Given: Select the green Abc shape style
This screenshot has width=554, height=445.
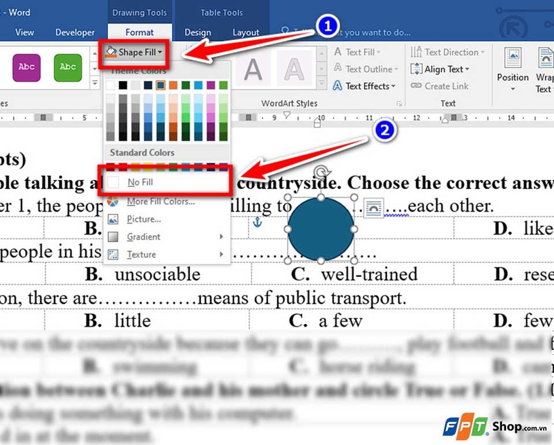Looking at the screenshot, I should click(68, 67).
